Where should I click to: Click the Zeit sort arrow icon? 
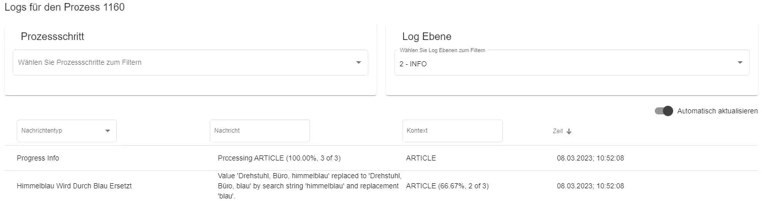pyautogui.click(x=569, y=131)
